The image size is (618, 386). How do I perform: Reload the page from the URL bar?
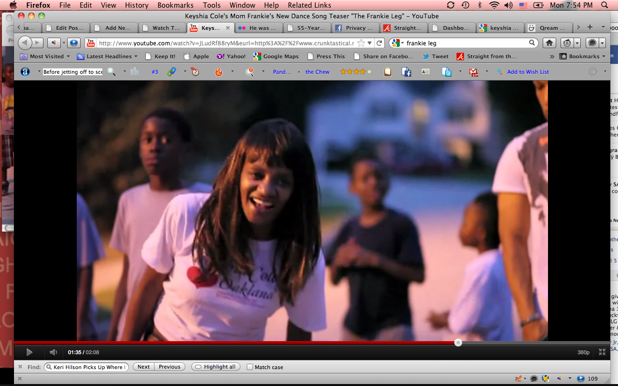coord(379,43)
